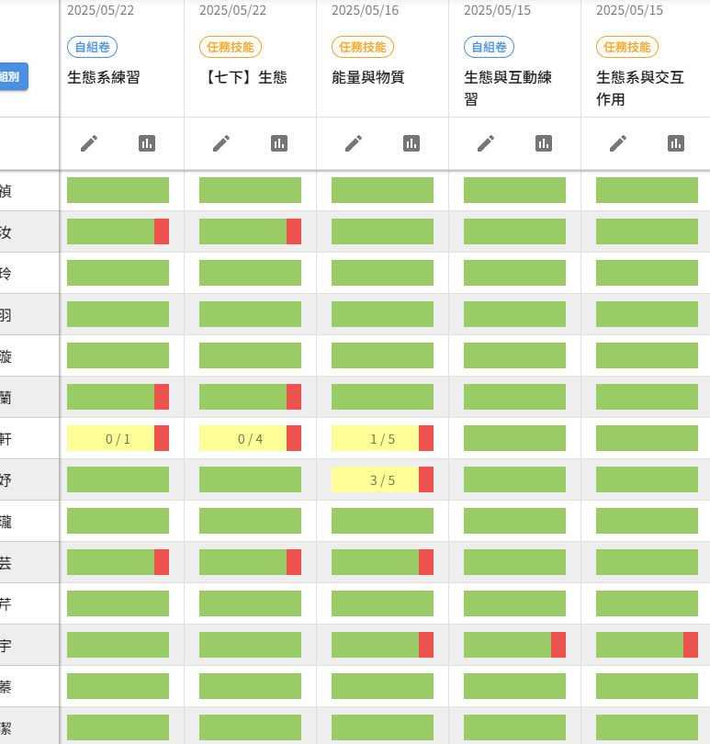Select the 0 / 1 yellow progress cell
This screenshot has height=744, width=710.
(111, 439)
